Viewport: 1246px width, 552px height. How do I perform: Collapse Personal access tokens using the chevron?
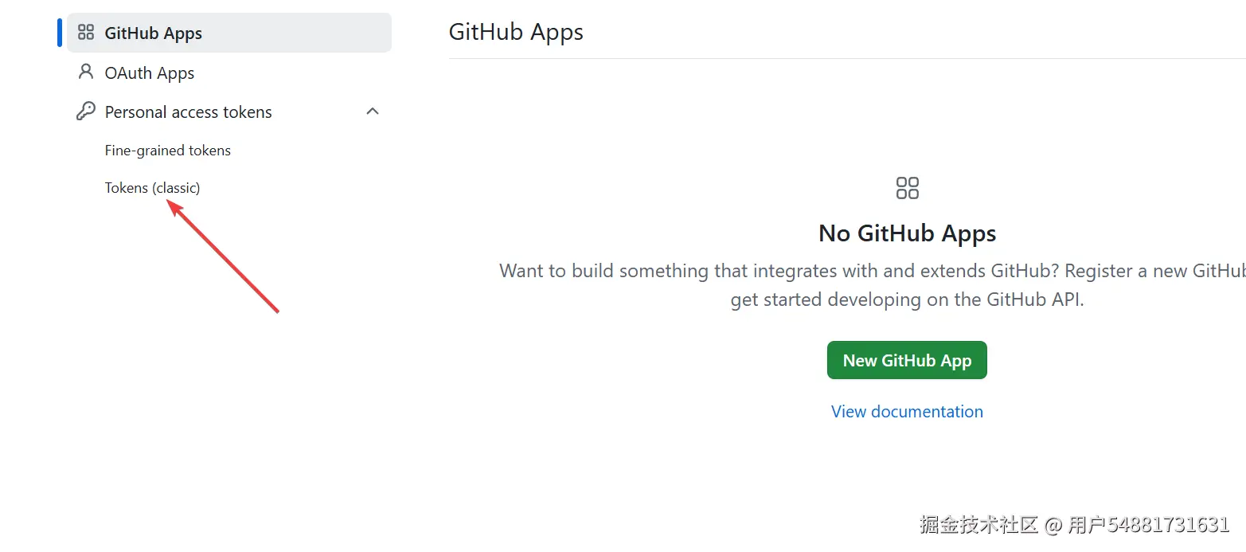point(372,112)
